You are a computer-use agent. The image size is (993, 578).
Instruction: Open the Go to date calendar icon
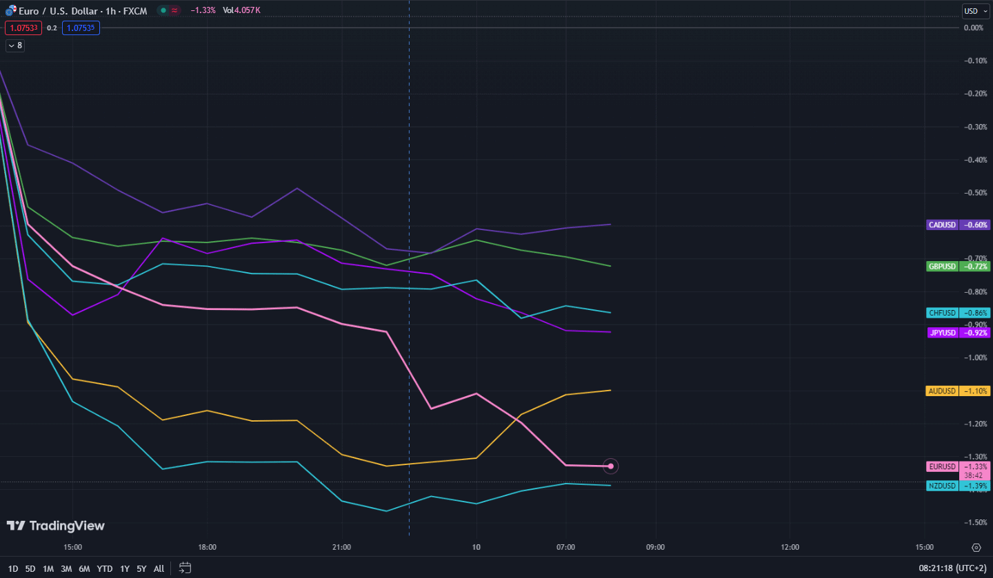tap(185, 568)
